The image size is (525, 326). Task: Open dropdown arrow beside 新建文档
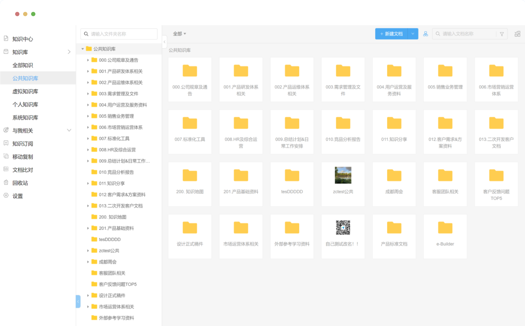pyautogui.click(x=413, y=34)
